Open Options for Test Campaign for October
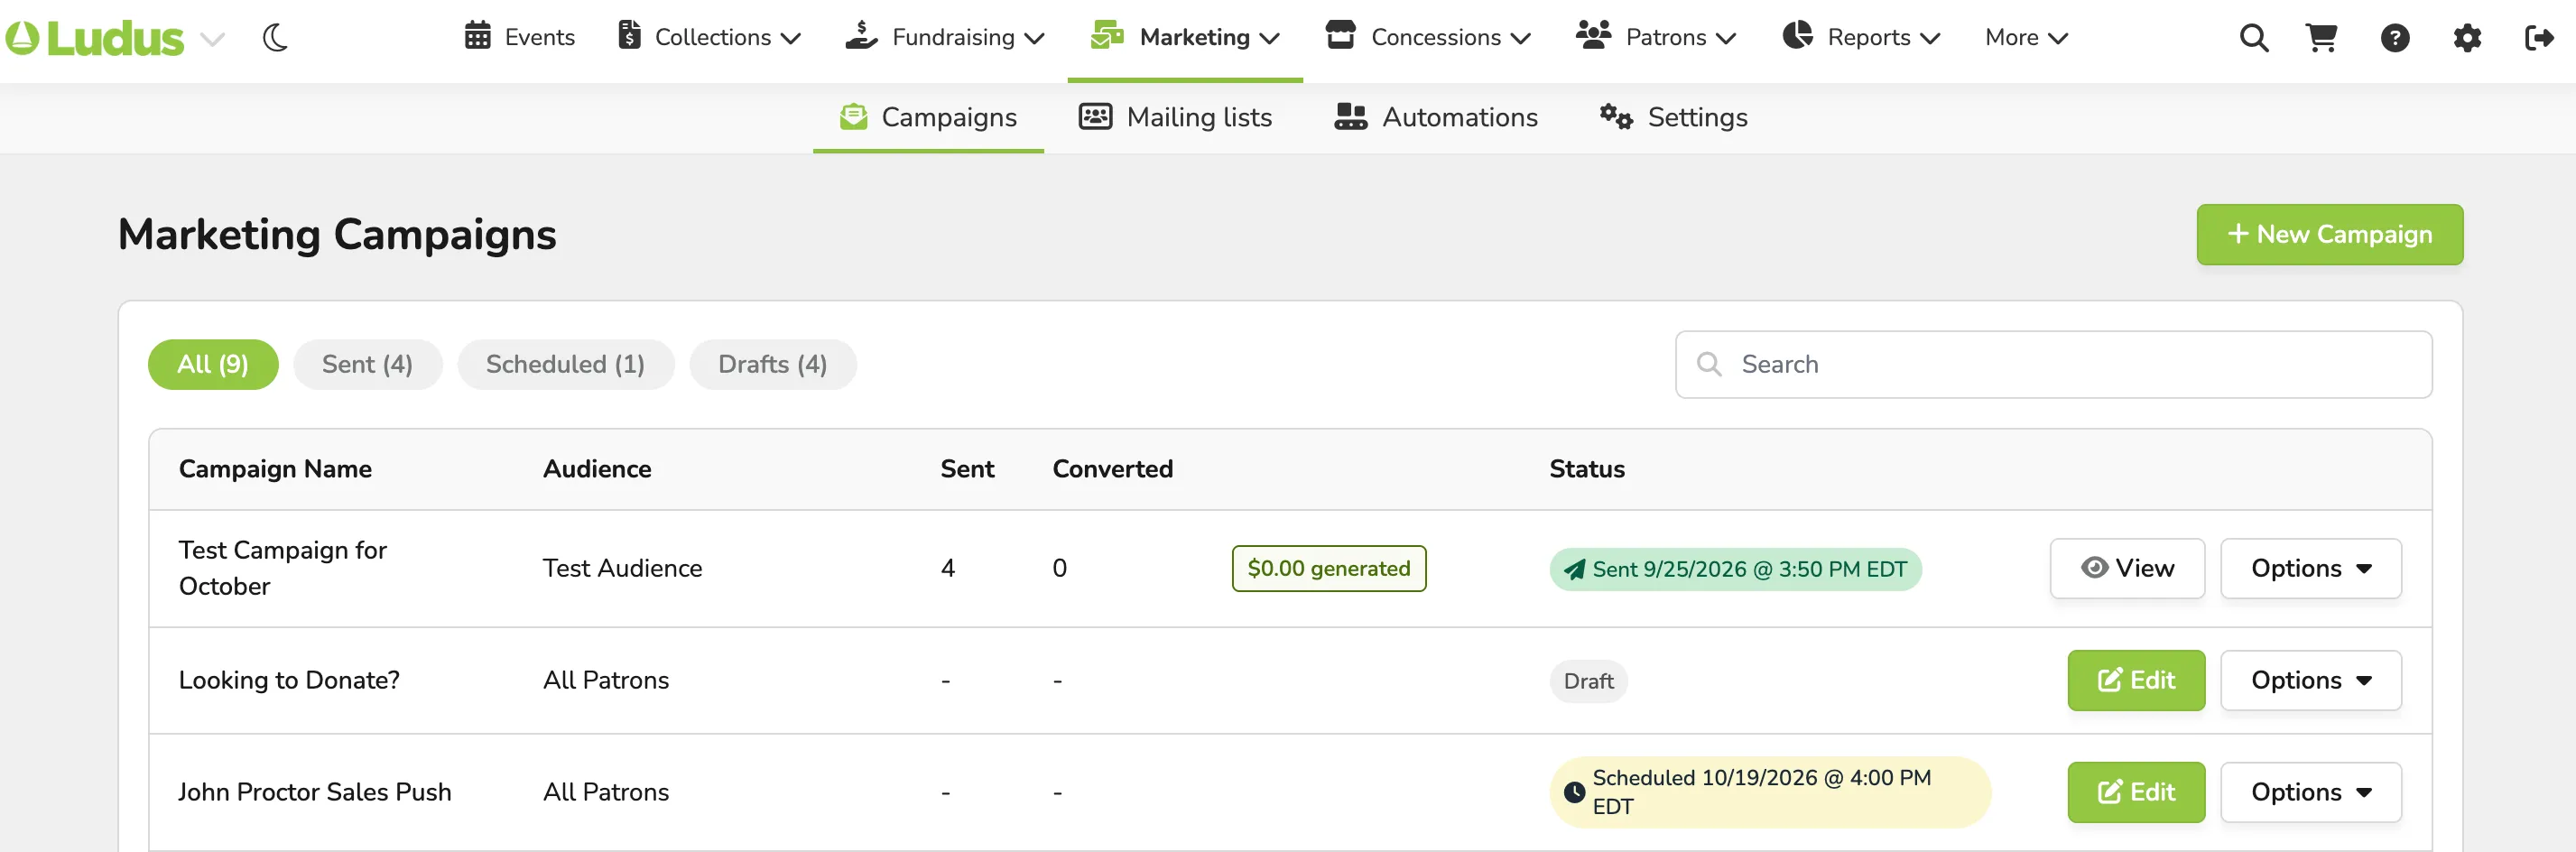The image size is (2576, 852). coord(2310,568)
